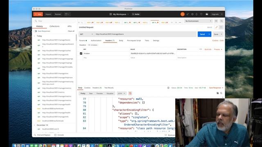The height and width of the screenshot is (147, 262).
Task: Collapse the December 10 history group
Action: 34,125
